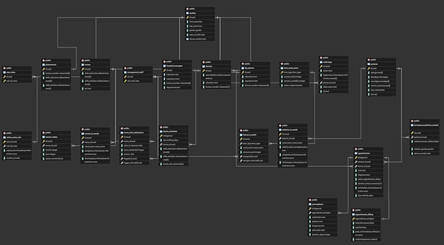Click the primary key icon in patients table

tap(368, 68)
